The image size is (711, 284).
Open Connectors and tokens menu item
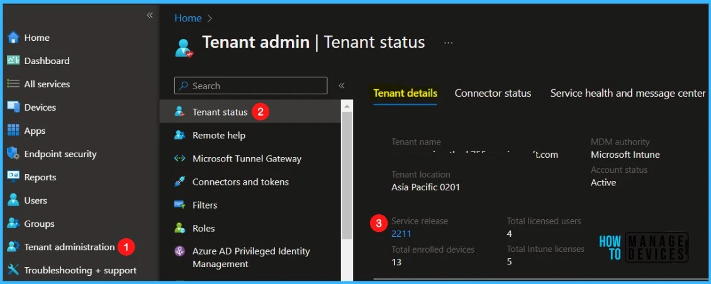pyautogui.click(x=250, y=182)
